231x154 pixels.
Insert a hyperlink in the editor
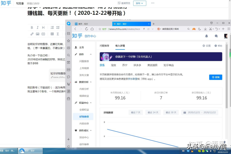click(32, 34)
